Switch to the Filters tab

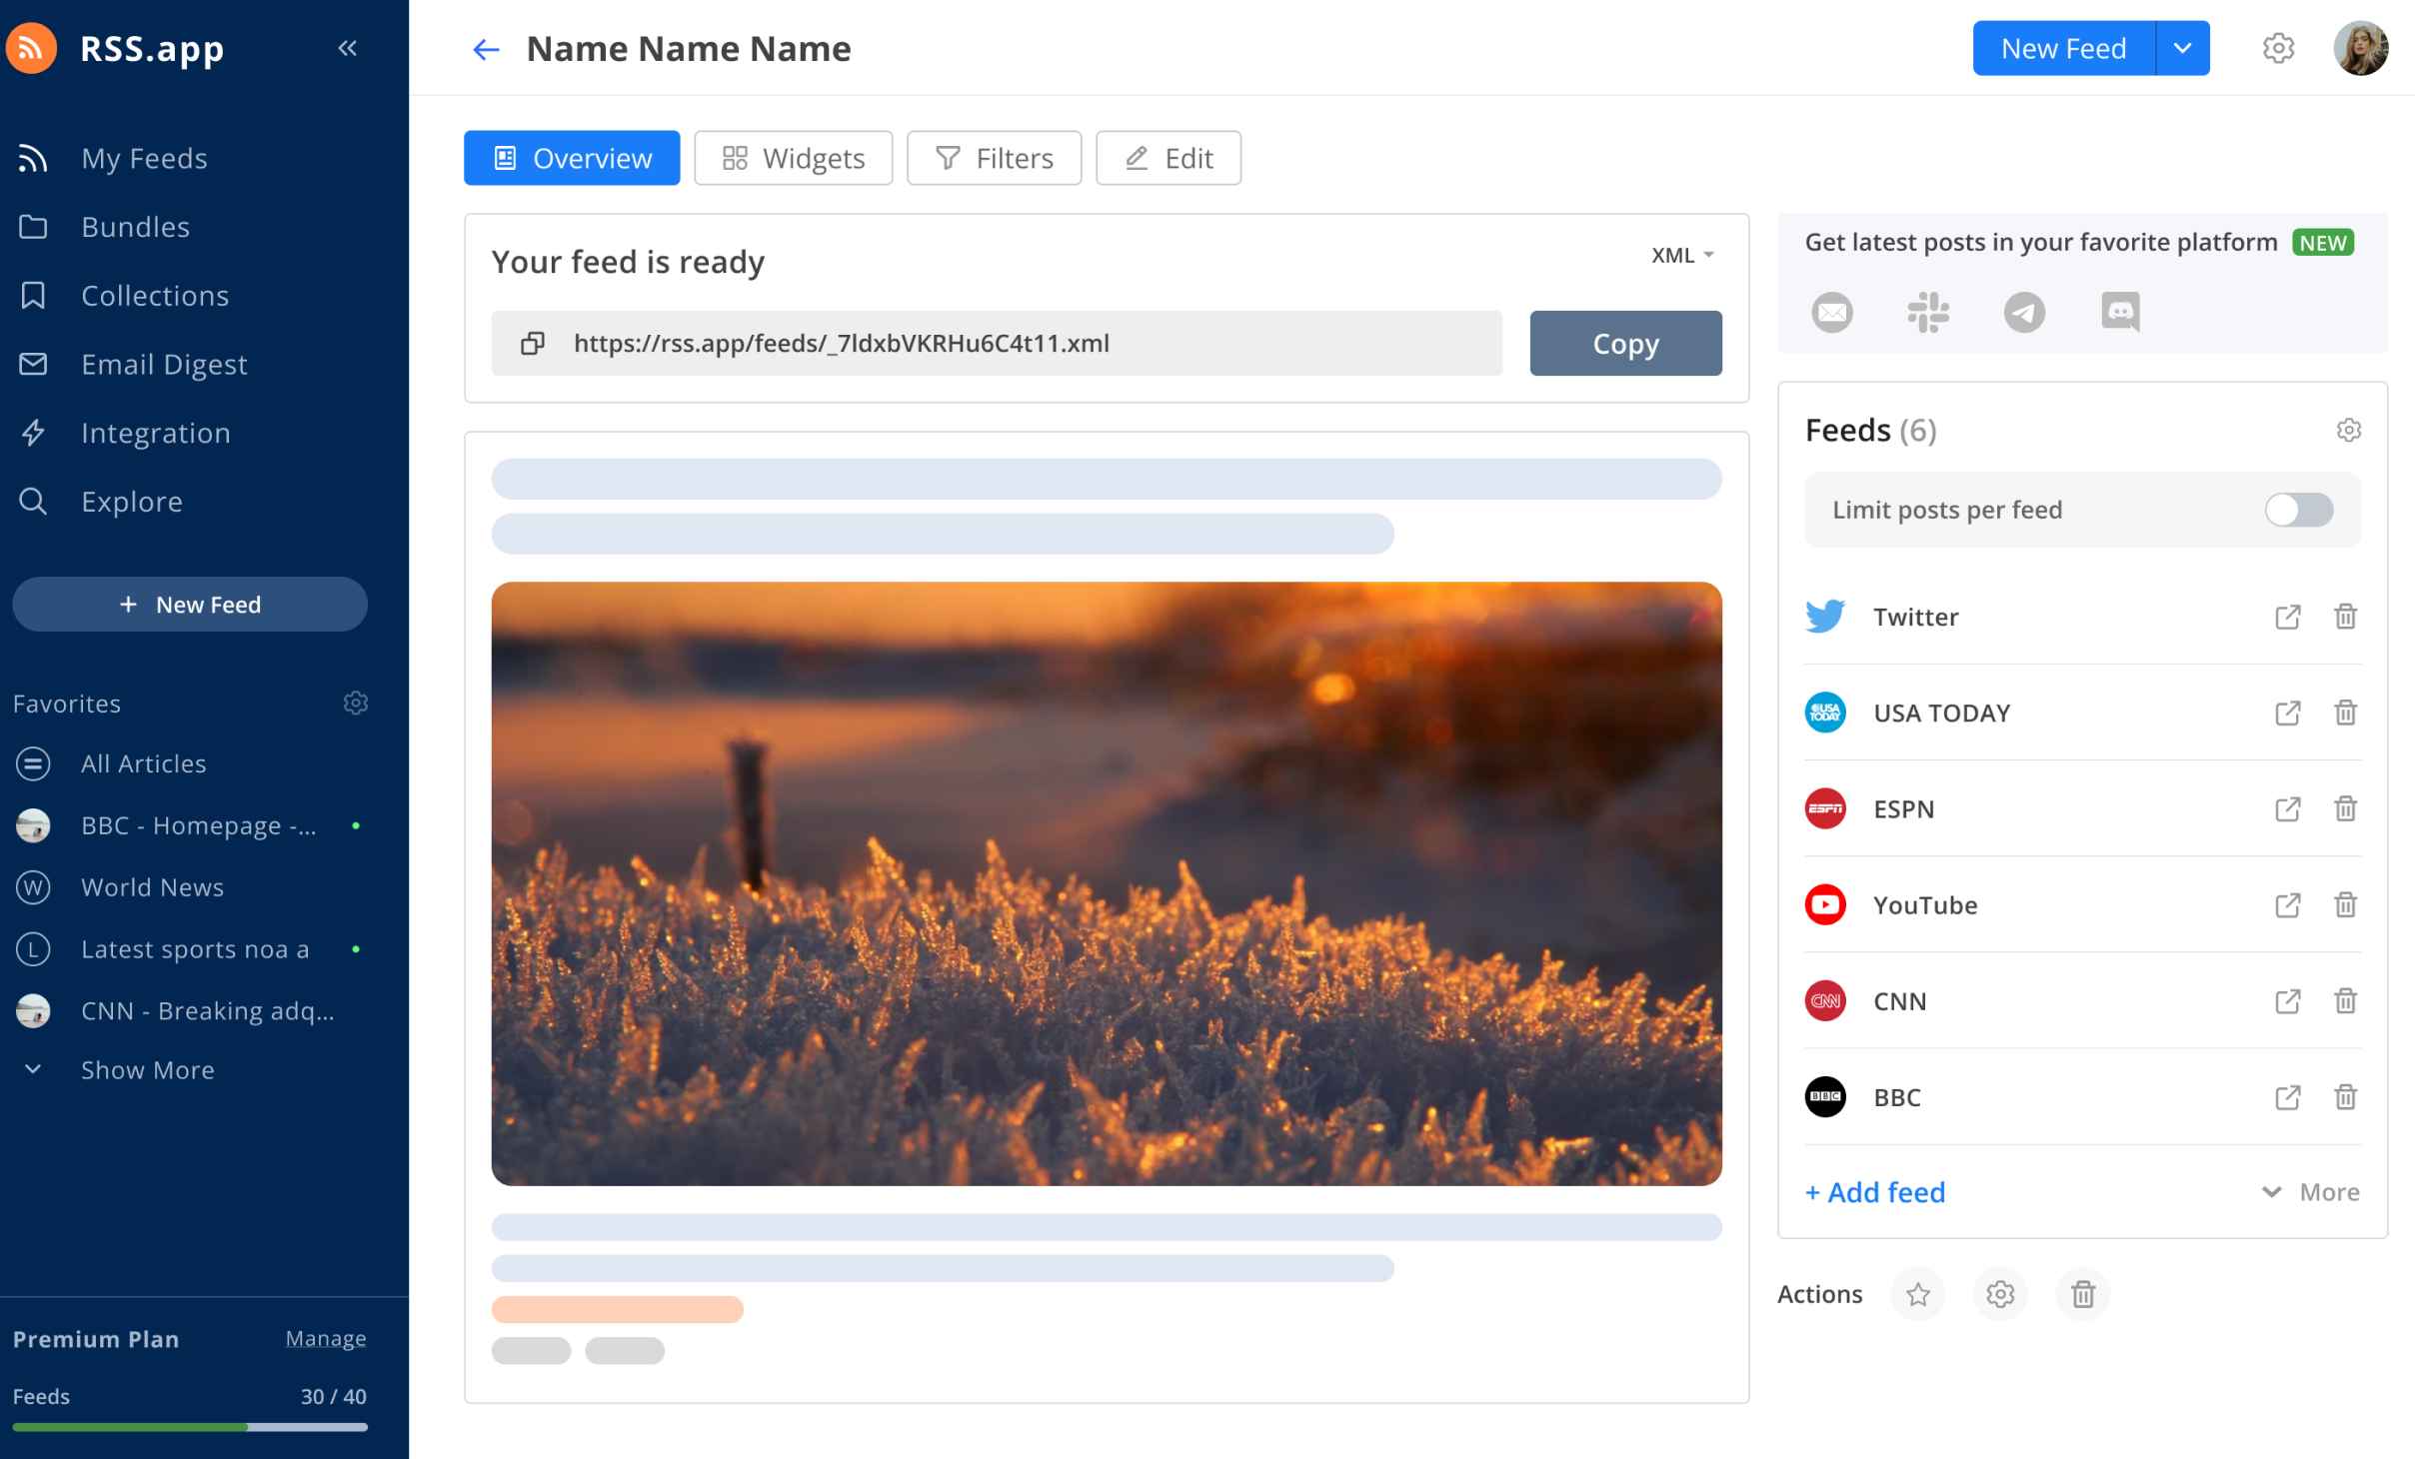[996, 157]
